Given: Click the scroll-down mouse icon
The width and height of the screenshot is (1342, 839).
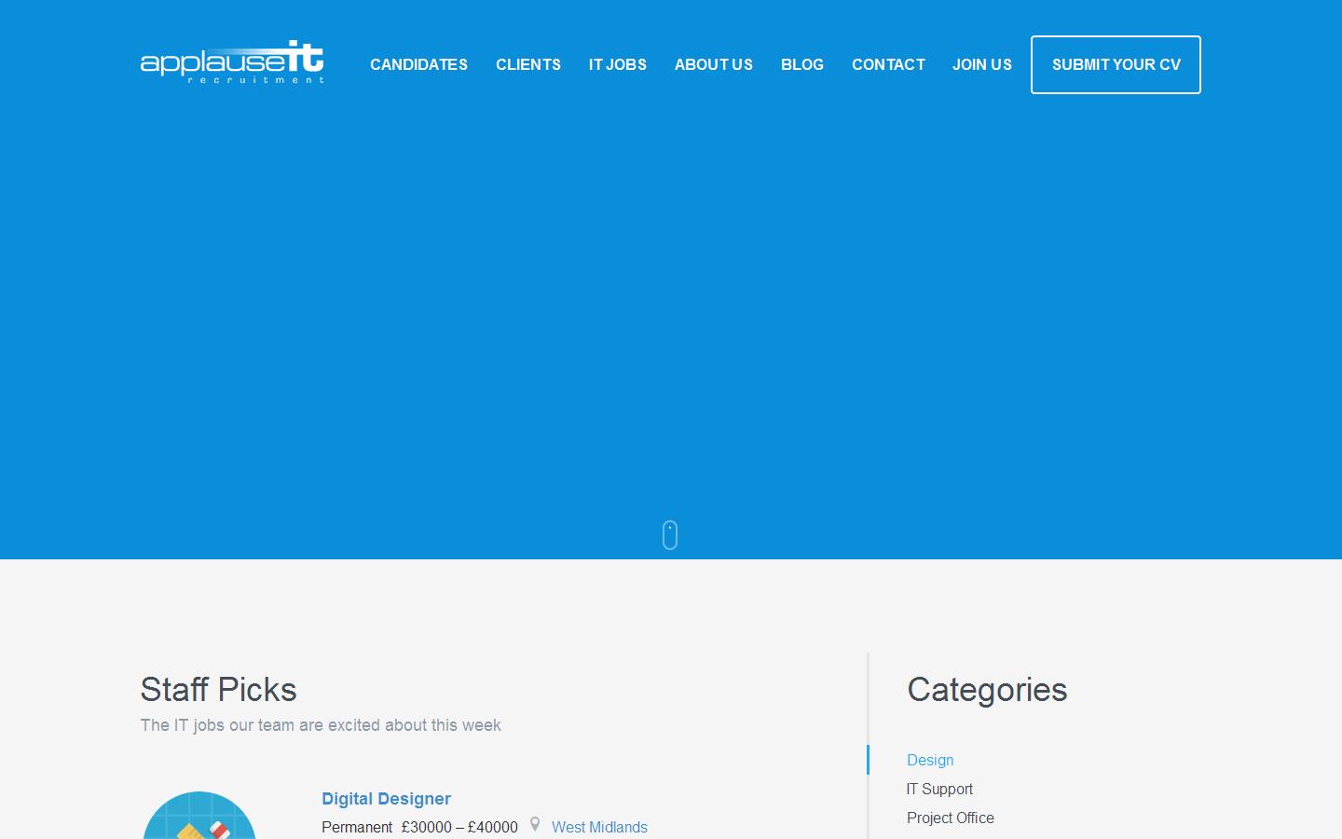Looking at the screenshot, I should 670,535.
